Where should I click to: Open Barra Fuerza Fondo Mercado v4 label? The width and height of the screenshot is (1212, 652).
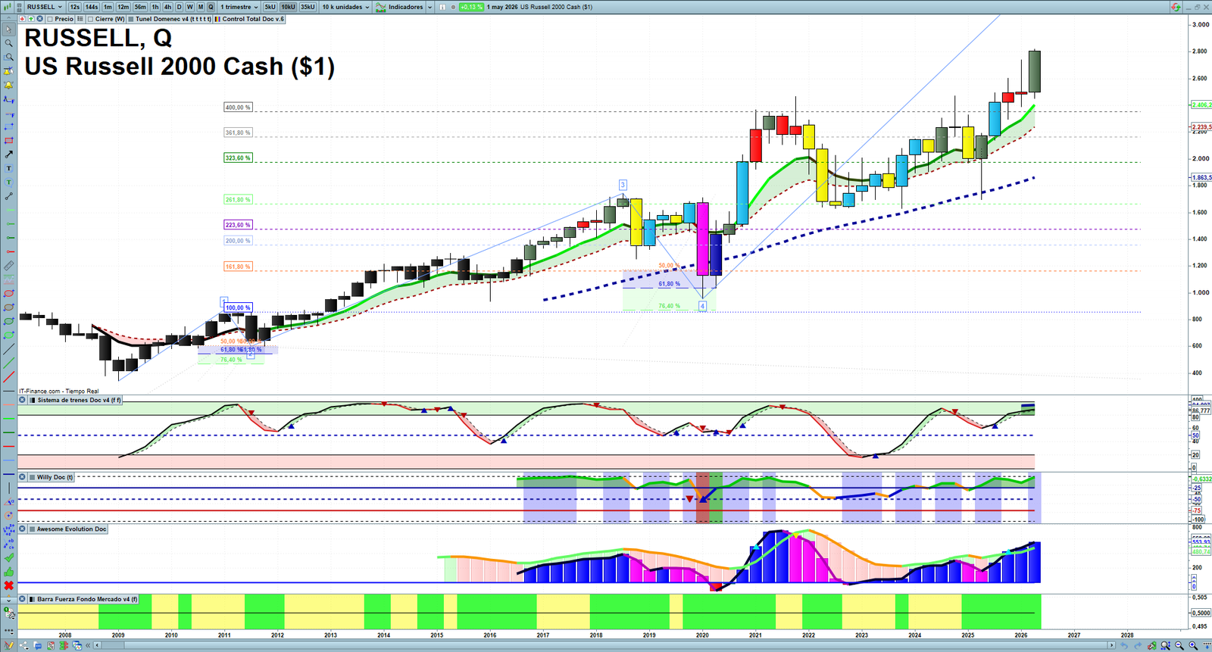(x=87, y=599)
